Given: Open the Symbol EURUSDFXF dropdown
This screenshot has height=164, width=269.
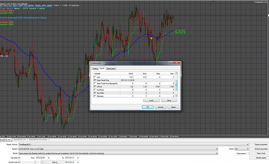Looking at the screenshot, I should [x=217, y=149].
